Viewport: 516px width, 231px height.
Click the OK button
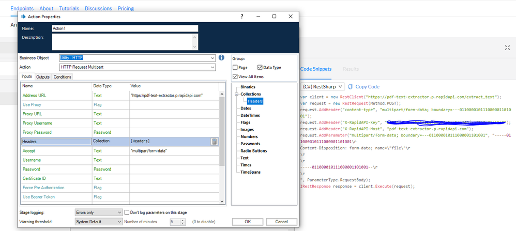[x=248, y=222]
